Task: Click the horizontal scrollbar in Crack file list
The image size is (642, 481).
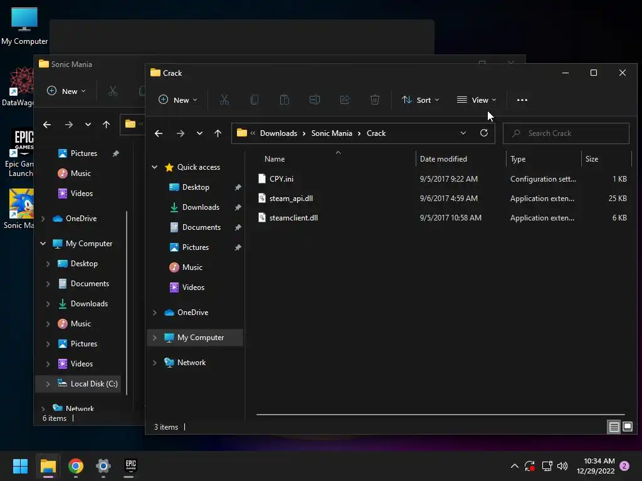Action: click(440, 415)
